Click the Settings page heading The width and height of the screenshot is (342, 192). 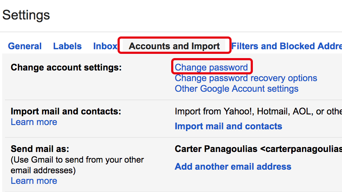click(x=26, y=15)
